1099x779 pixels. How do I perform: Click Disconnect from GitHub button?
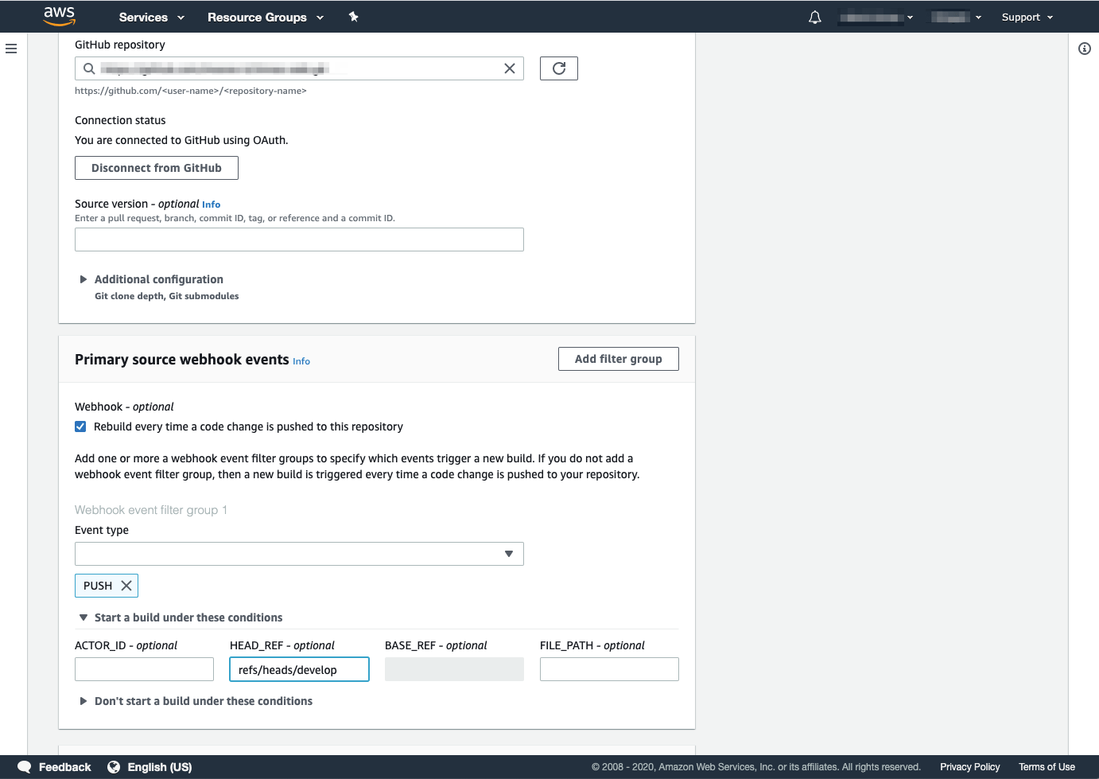(157, 168)
